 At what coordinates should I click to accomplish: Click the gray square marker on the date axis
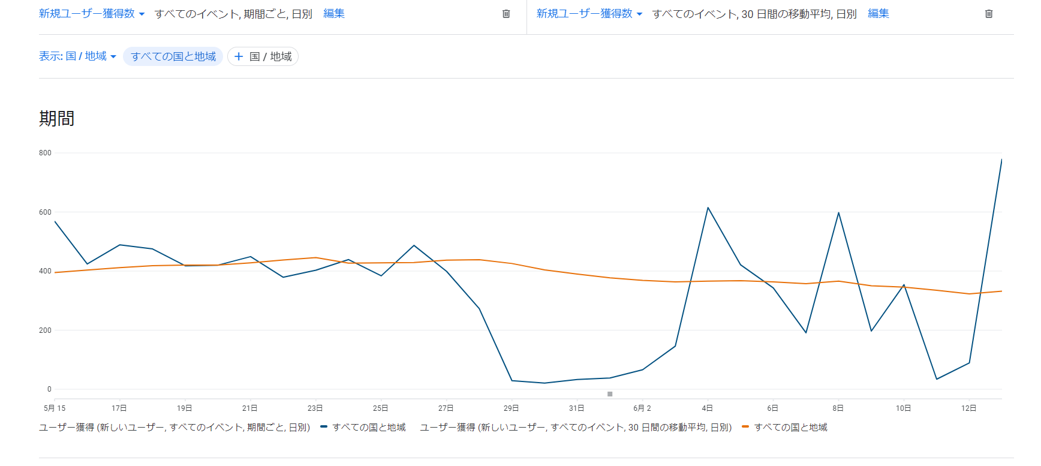click(x=610, y=394)
